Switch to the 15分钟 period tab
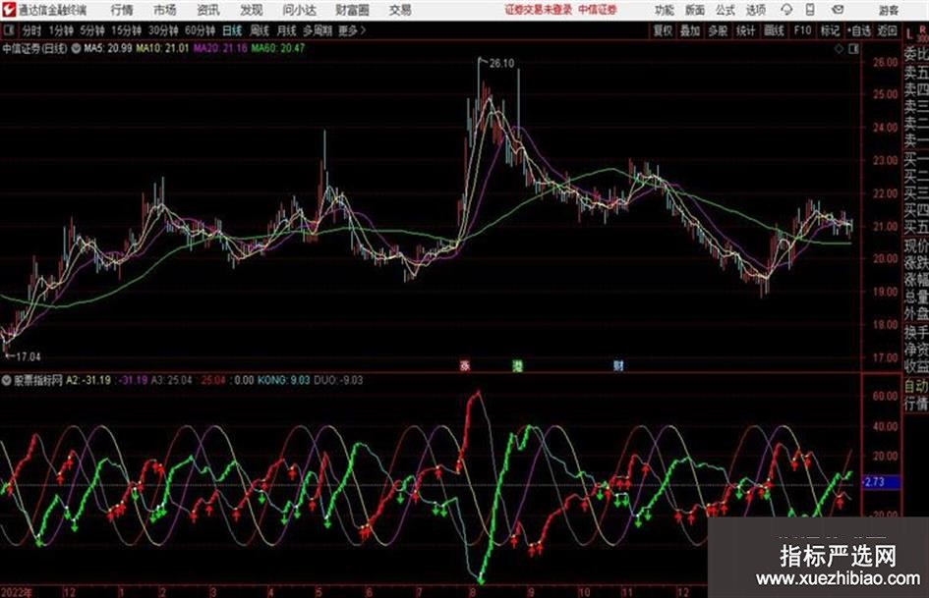 pyautogui.click(x=127, y=30)
